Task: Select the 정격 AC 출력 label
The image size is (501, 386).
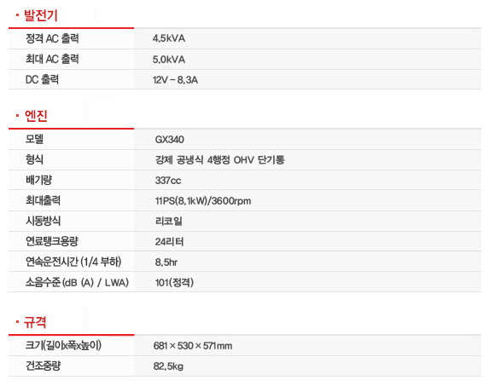Action: point(52,38)
